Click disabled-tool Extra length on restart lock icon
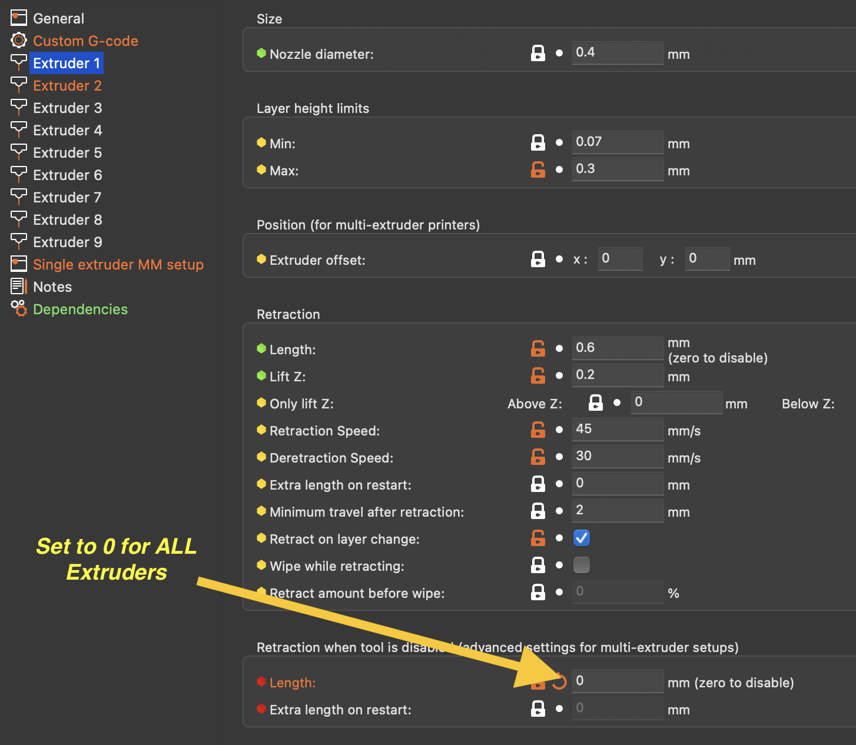The width and height of the screenshot is (856, 745). [538, 709]
